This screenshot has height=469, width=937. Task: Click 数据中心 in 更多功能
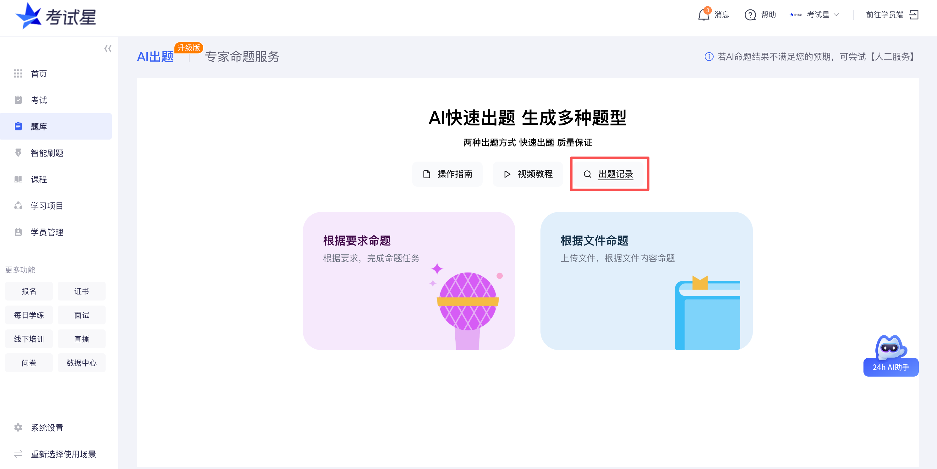tap(81, 363)
